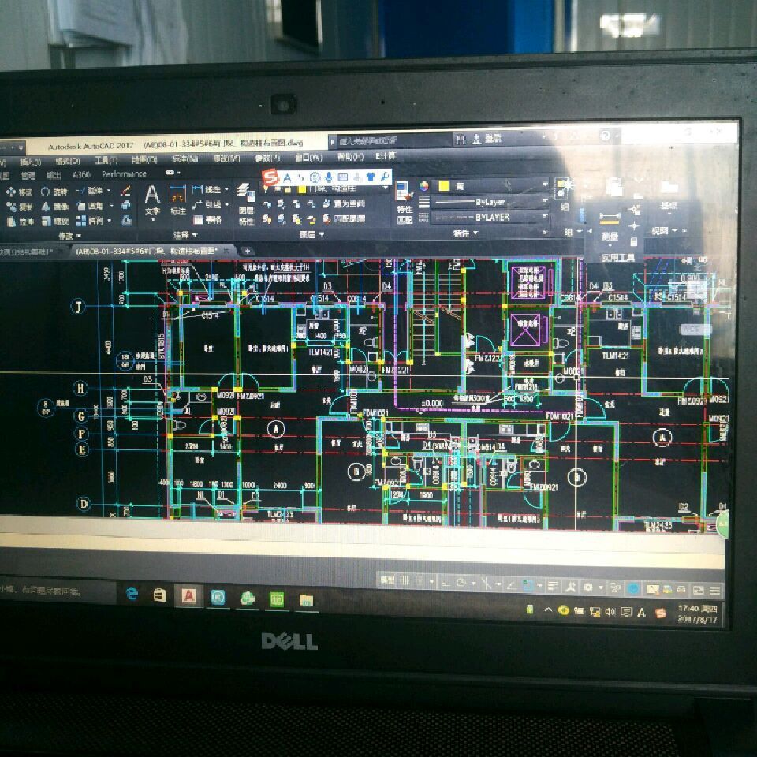Open workspace switching gear dropdown arrow

600,588
